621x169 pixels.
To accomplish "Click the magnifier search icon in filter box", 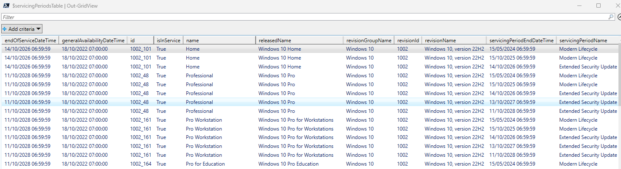I will pos(611,17).
